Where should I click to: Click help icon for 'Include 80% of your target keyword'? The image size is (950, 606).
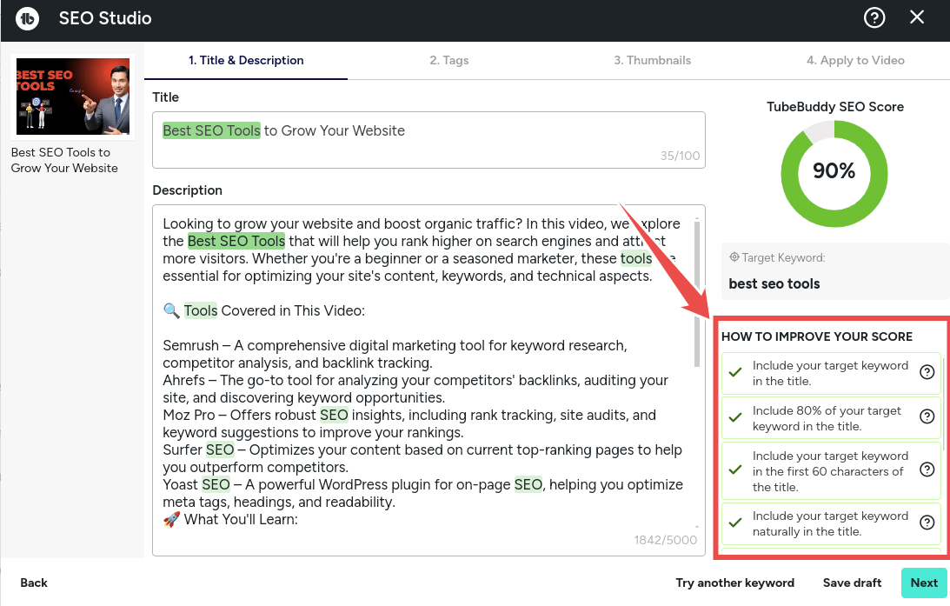coord(927,416)
